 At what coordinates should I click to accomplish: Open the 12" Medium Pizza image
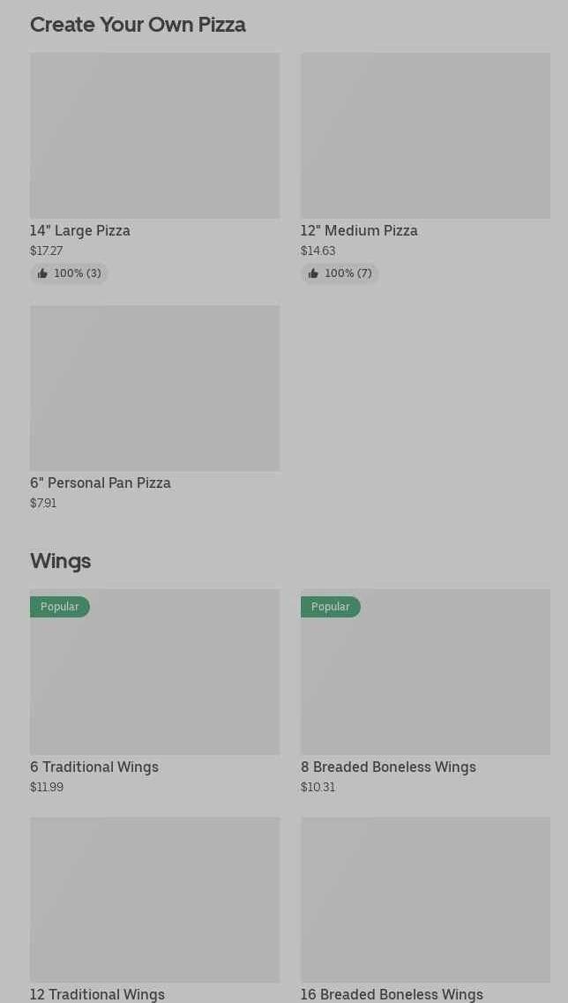pyautogui.click(x=425, y=135)
